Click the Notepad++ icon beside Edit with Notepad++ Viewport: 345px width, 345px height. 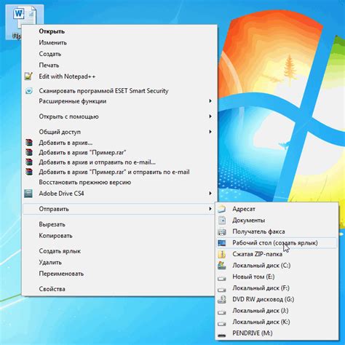click(x=28, y=76)
